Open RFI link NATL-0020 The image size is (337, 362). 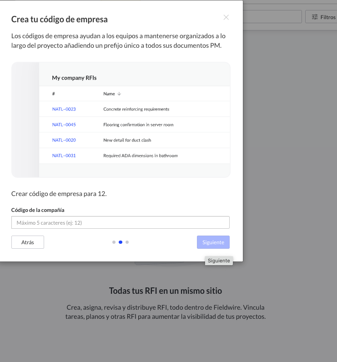click(x=64, y=140)
